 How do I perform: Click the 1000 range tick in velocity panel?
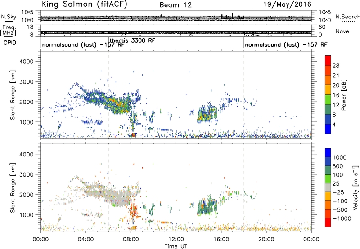point(26,214)
